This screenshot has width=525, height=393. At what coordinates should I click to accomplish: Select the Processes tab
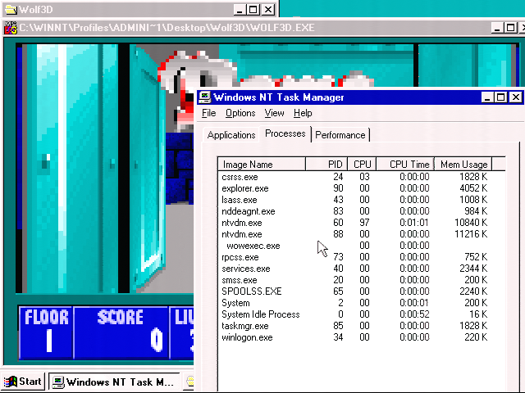coord(285,133)
